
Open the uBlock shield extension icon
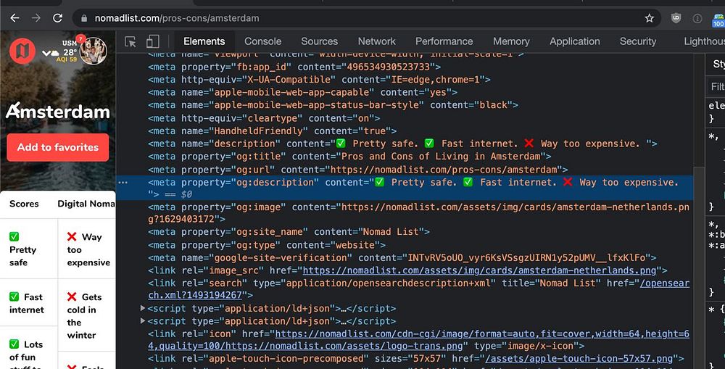tap(676, 18)
